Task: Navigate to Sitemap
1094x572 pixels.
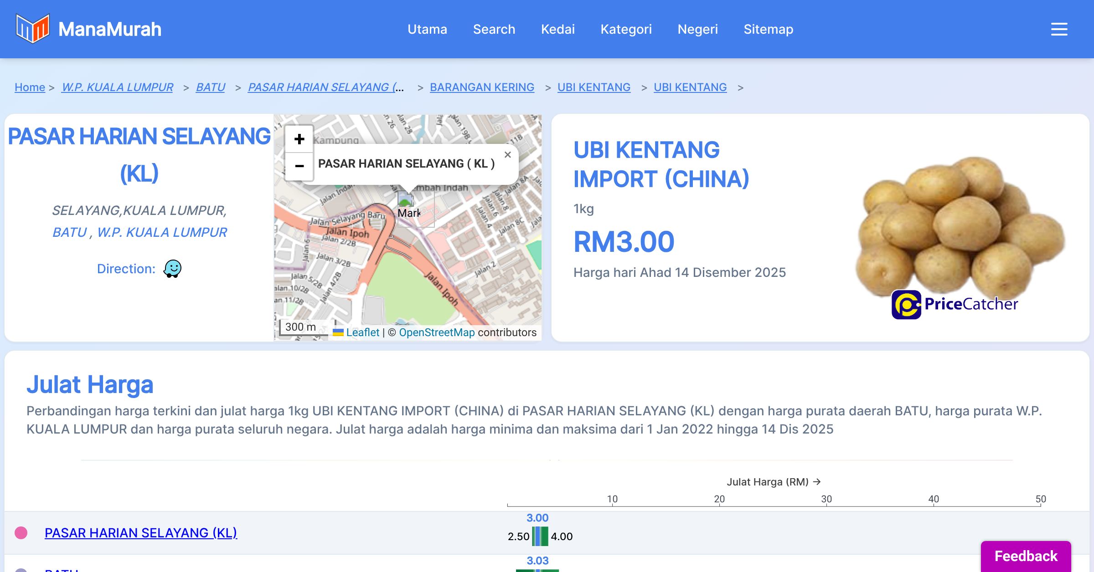Action: [768, 29]
